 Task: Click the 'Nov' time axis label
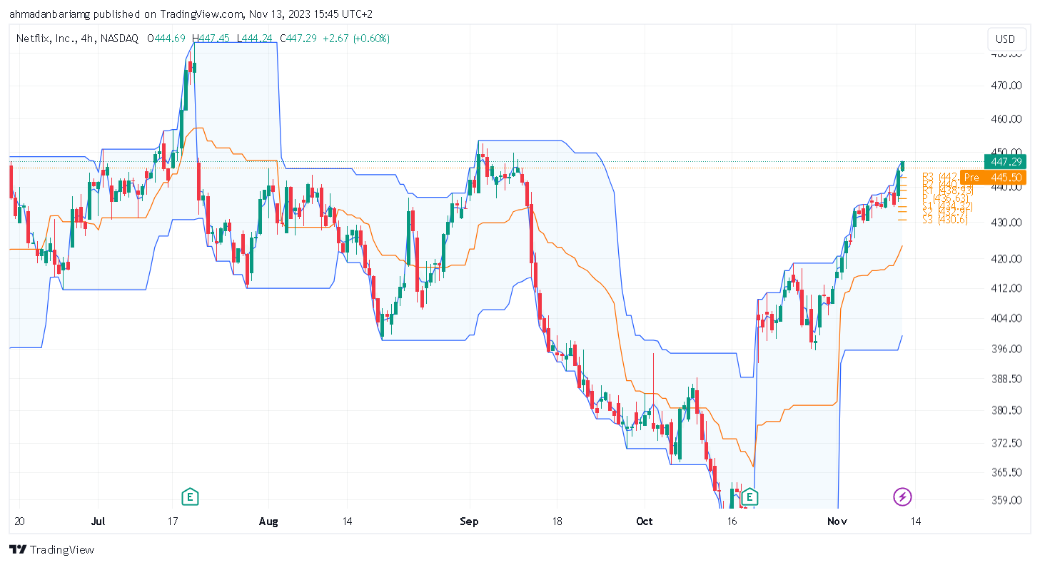pos(836,521)
